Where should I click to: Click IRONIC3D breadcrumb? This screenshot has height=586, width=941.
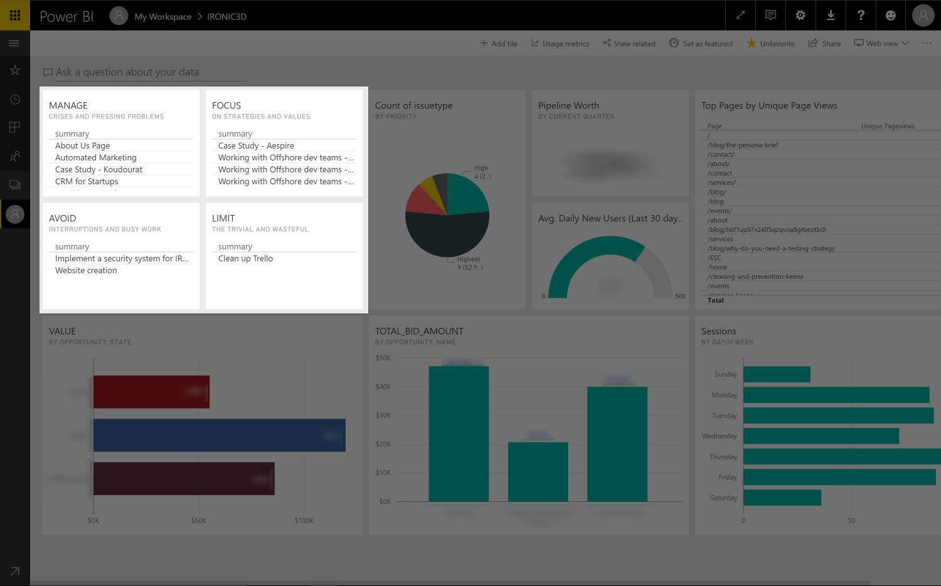coord(227,16)
